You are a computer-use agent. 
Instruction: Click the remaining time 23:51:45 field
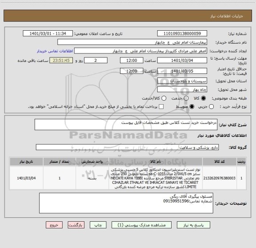click(61, 61)
